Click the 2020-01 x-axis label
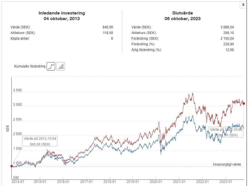 click(x=156, y=182)
